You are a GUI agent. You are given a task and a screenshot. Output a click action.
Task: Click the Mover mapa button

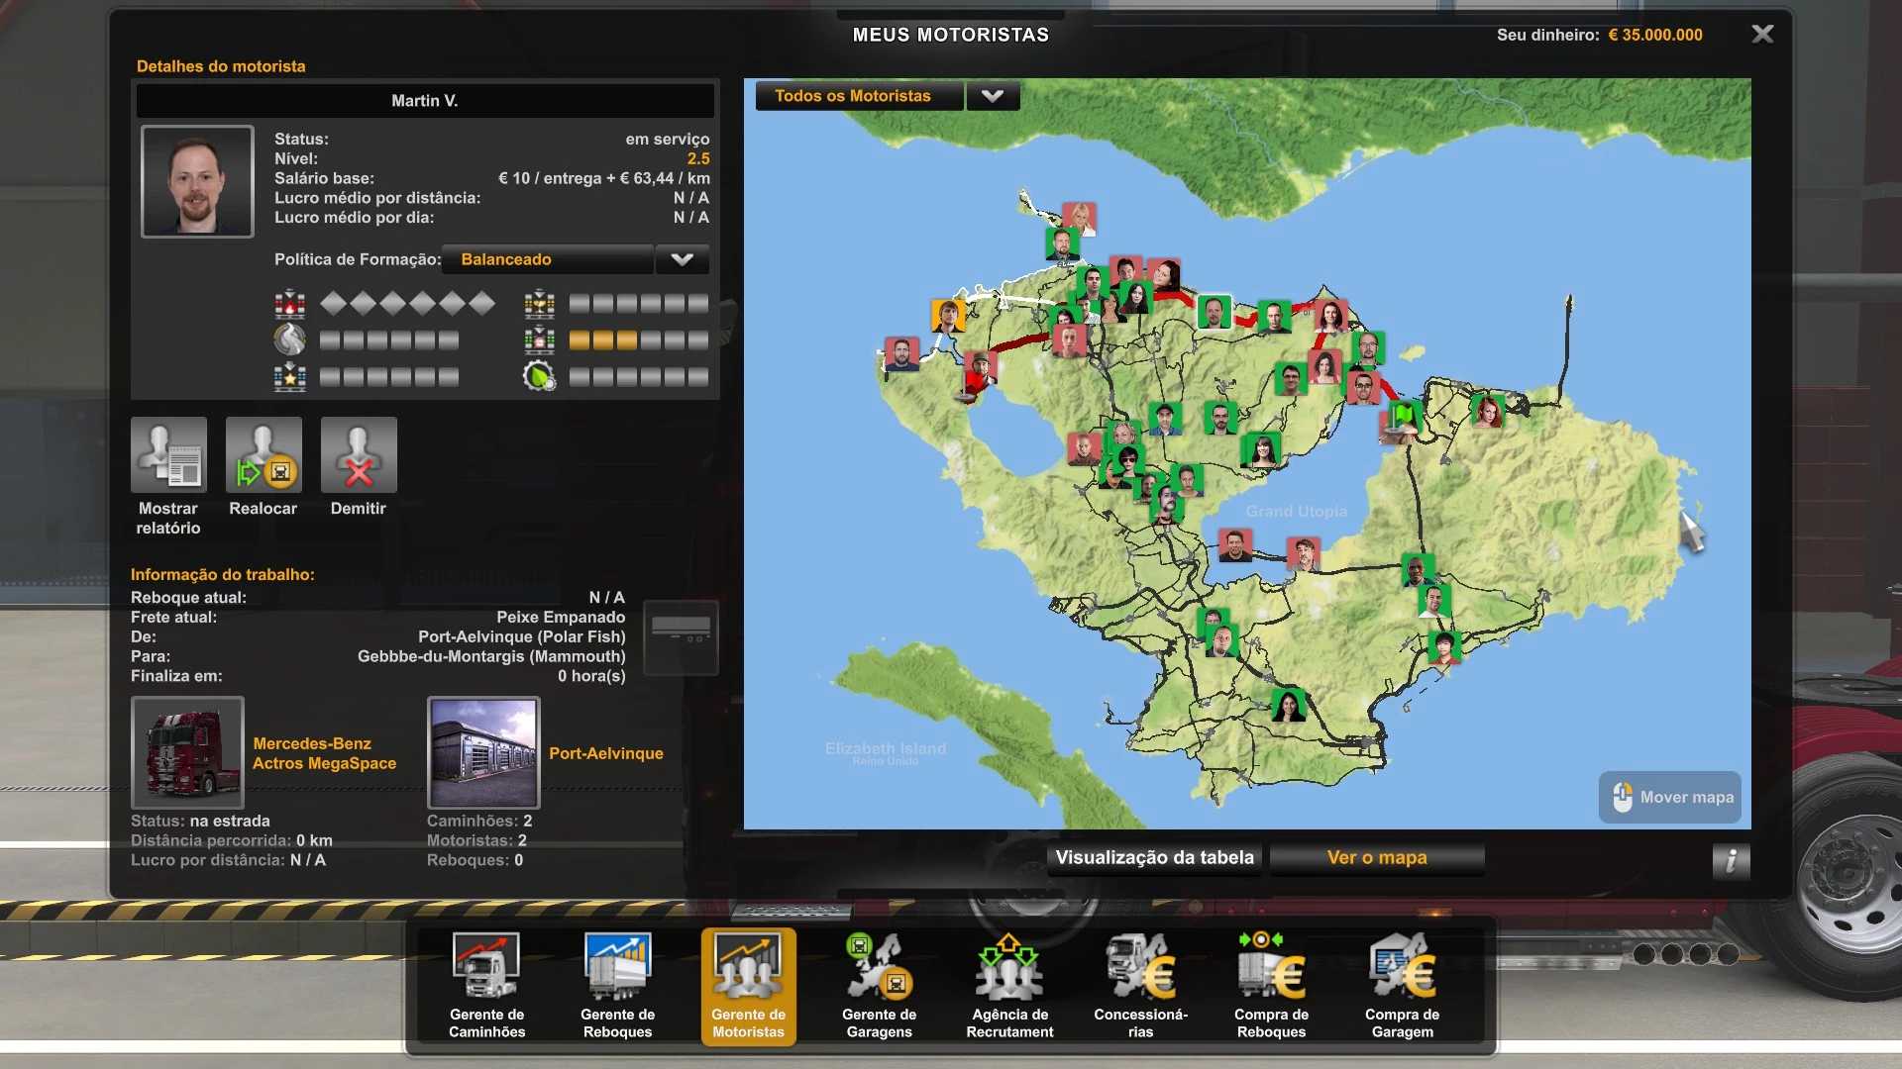(x=1670, y=798)
